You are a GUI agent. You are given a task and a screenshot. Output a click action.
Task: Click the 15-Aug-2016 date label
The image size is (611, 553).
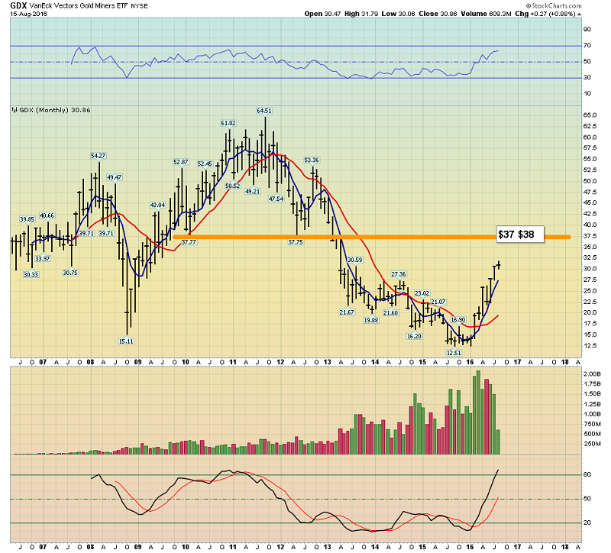click(28, 14)
